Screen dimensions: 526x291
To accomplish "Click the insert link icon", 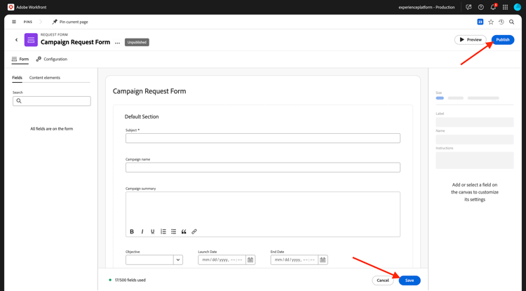I will tap(194, 231).
